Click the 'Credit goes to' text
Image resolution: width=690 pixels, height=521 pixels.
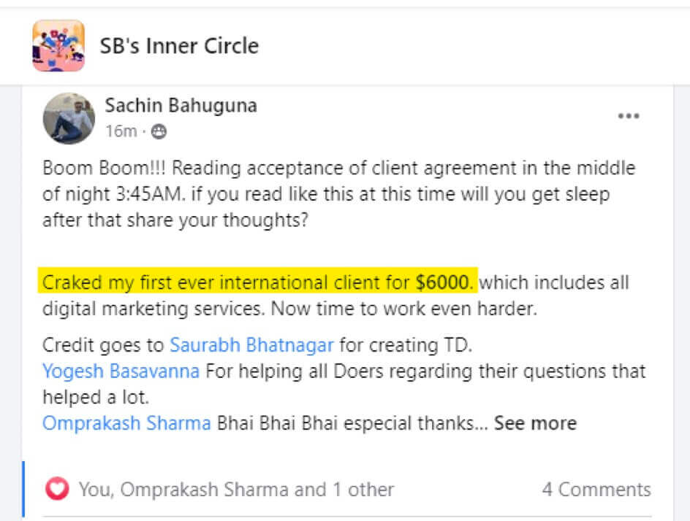[104, 344]
